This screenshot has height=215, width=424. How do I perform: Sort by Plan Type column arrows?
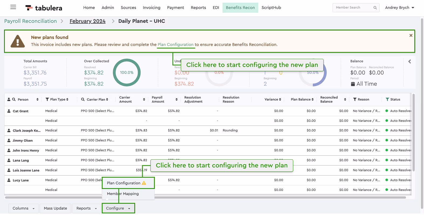pos(67,99)
